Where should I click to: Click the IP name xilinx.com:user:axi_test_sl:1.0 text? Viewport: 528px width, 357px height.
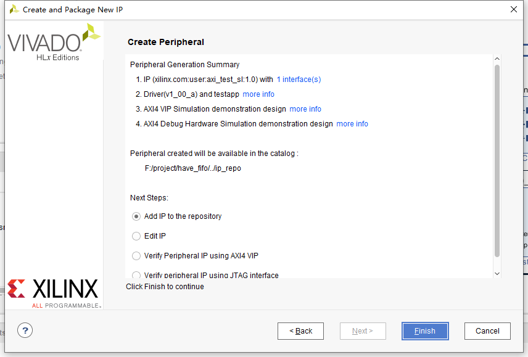[205, 80]
